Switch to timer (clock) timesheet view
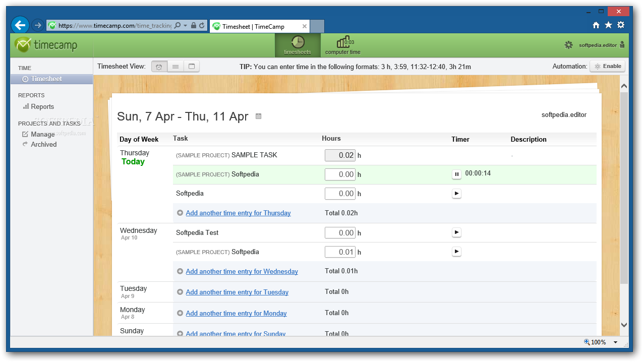The image size is (643, 362). 159,66
